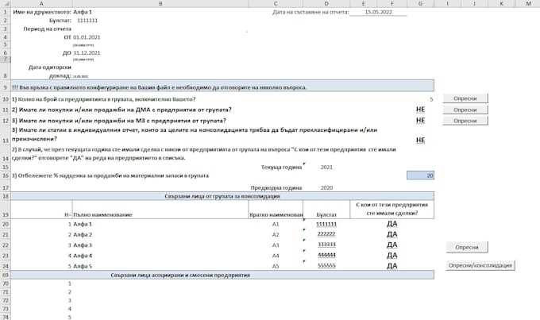Click Алфа 2 in the companies table
The height and width of the screenshot is (320, 540).
pyautogui.click(x=83, y=235)
